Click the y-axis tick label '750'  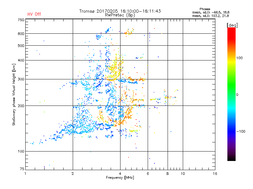[x=21, y=20]
